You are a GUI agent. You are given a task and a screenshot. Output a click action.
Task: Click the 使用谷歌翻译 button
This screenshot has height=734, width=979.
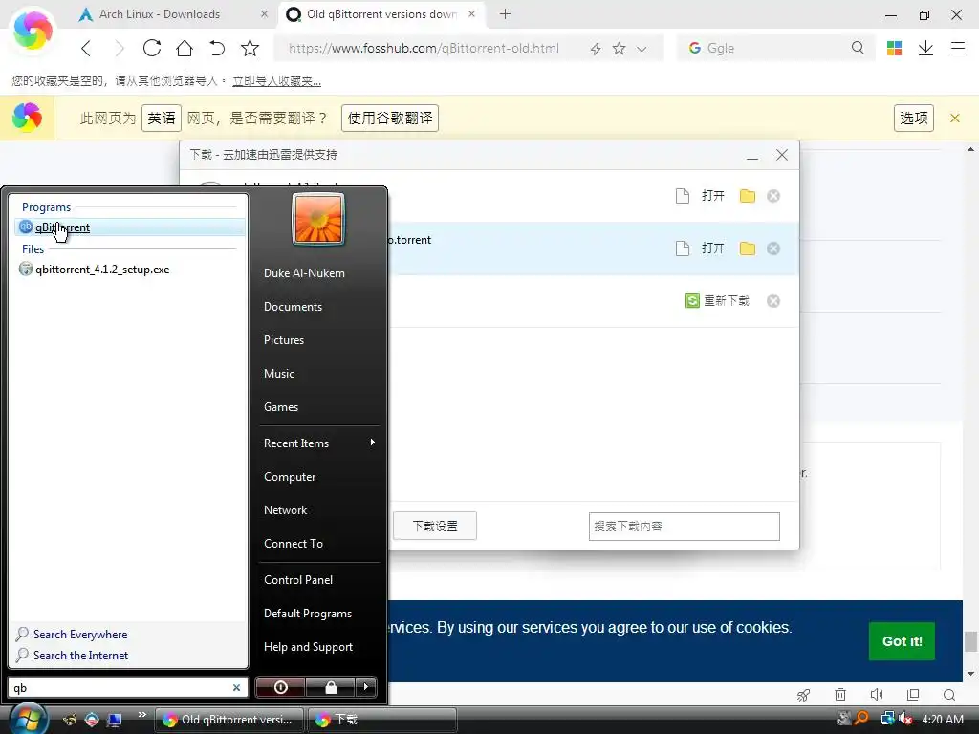pos(390,118)
